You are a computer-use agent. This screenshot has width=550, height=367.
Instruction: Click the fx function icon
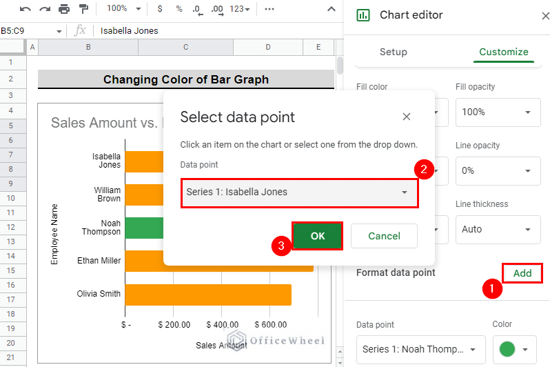pos(80,30)
